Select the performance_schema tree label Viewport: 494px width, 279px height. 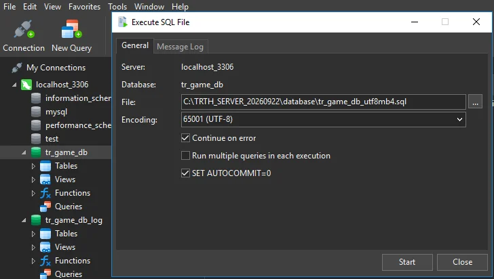point(78,125)
